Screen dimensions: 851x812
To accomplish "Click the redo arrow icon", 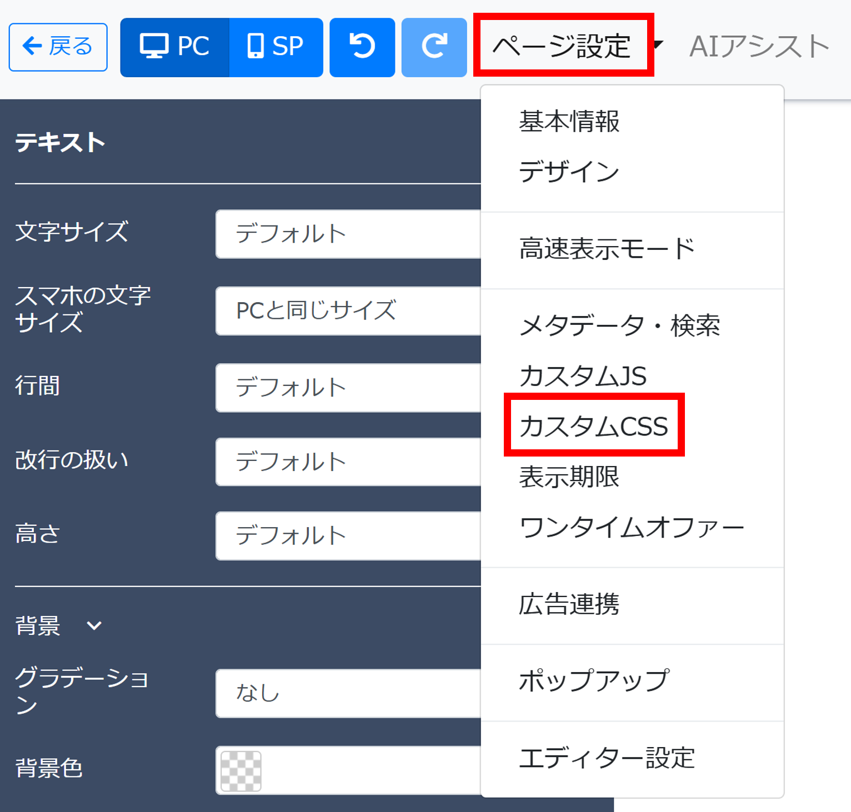I will click(x=434, y=47).
